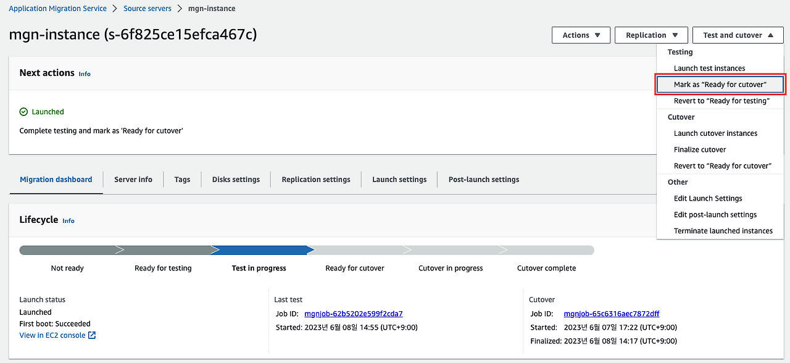Open Info link beside Lifecycle
The width and height of the screenshot is (790, 363).
click(x=69, y=221)
